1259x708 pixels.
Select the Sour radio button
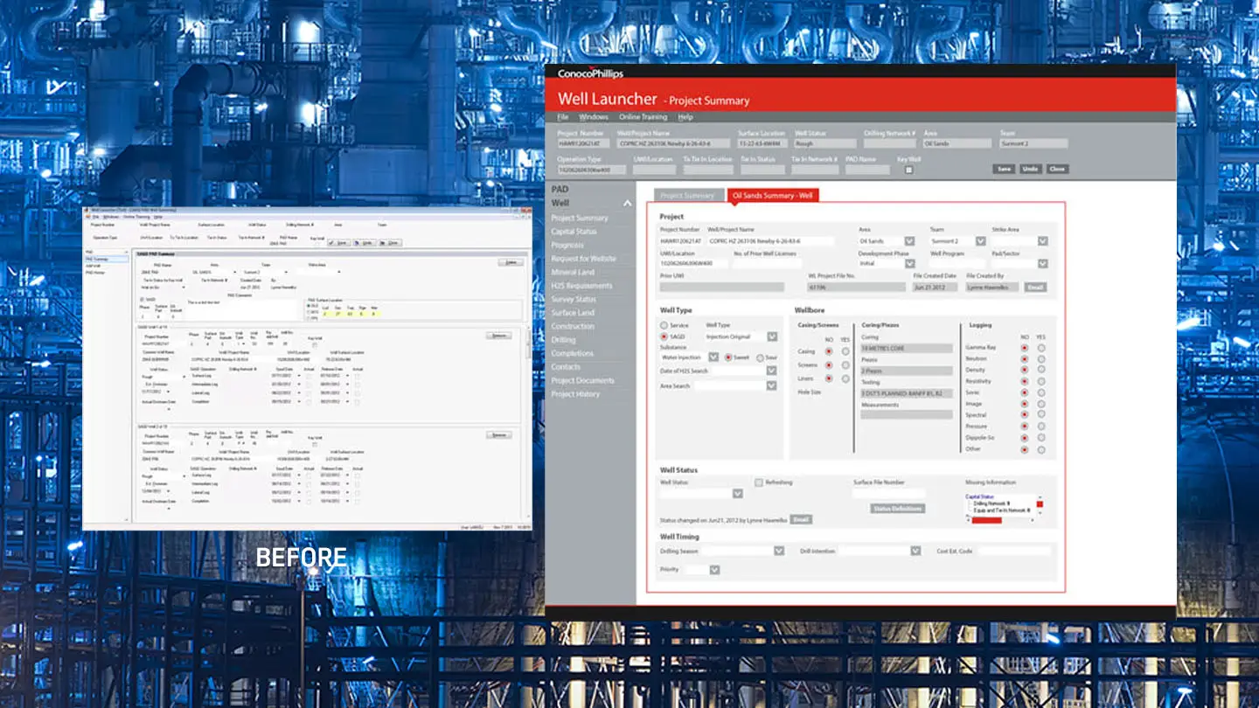coord(760,357)
